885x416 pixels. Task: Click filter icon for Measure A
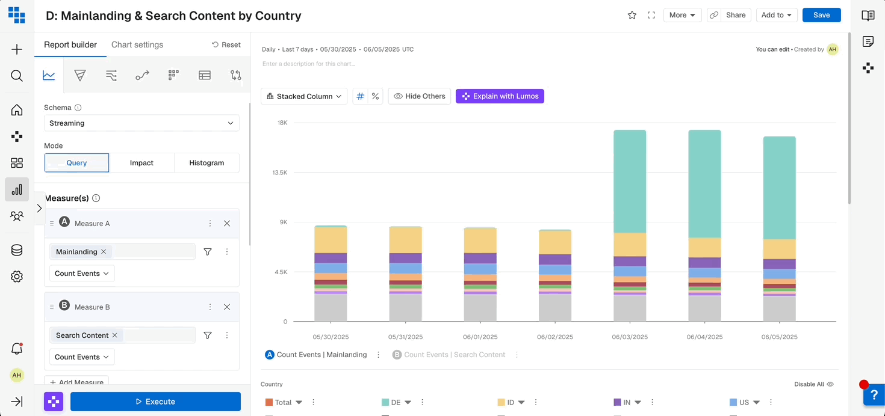pyautogui.click(x=208, y=252)
